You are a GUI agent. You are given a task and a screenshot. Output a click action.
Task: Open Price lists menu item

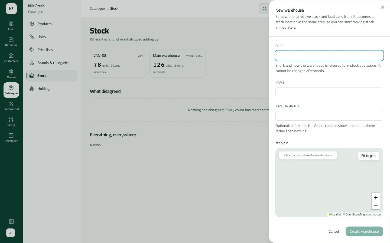pos(52,50)
